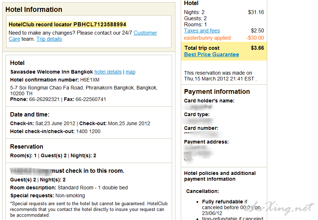Click the hotel confirmation number H6E1XM
Screen dimensions: 318x220
point(90,80)
